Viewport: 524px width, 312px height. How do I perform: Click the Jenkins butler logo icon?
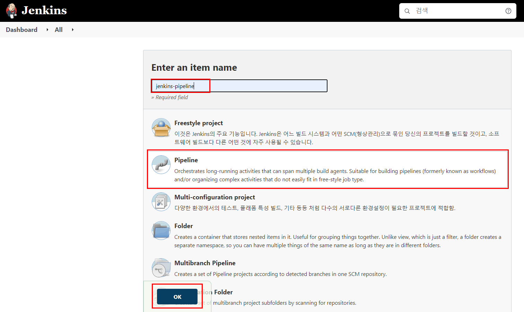tap(11, 11)
